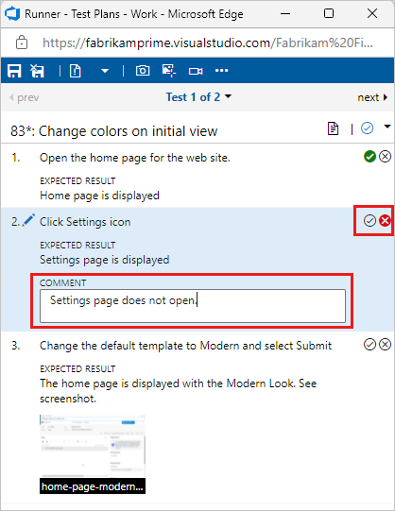Expand the Create bug dropdown arrow
Viewport: 395px width, 511px height.
(x=105, y=71)
